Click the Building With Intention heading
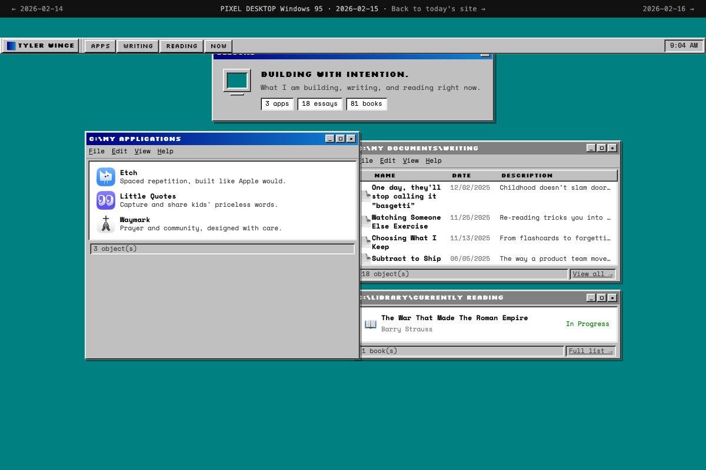 click(335, 75)
